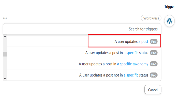Open the three-dot options icon
This screenshot has height=101, width=178.
coord(5,18)
